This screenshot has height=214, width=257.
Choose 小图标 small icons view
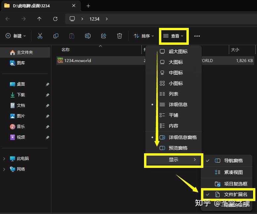click(174, 83)
